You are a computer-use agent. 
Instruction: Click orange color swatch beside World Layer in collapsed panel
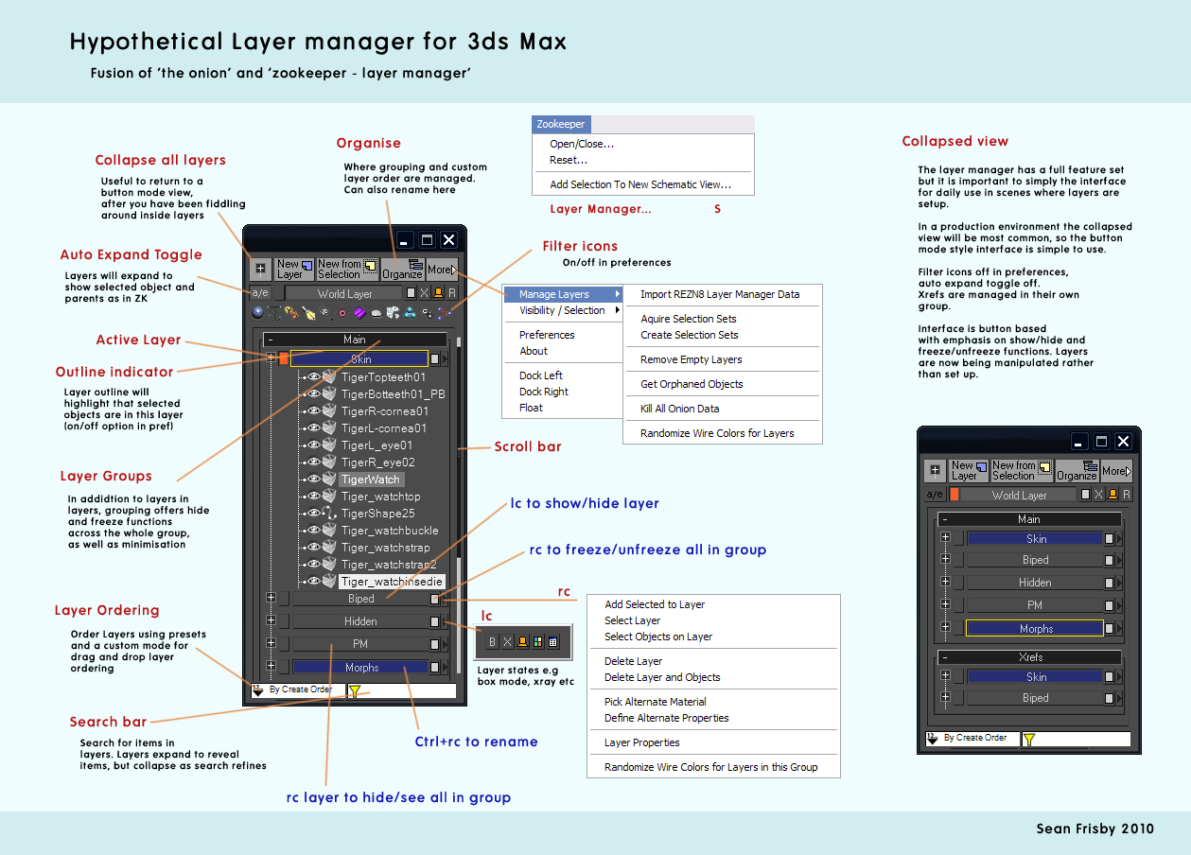point(955,494)
